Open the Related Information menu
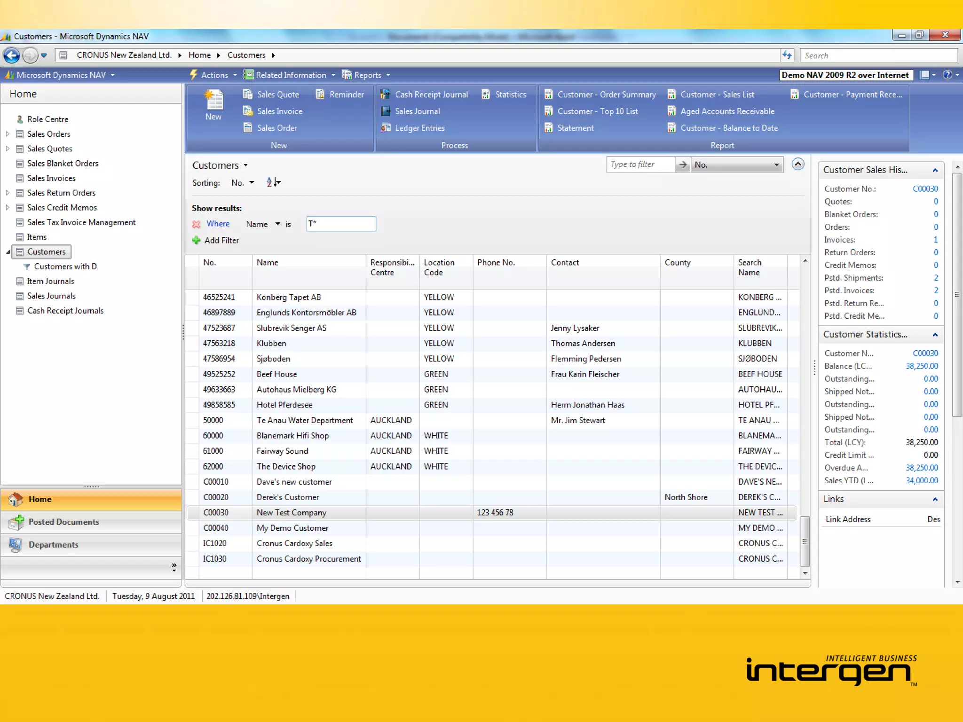The height and width of the screenshot is (722, 963). (290, 75)
